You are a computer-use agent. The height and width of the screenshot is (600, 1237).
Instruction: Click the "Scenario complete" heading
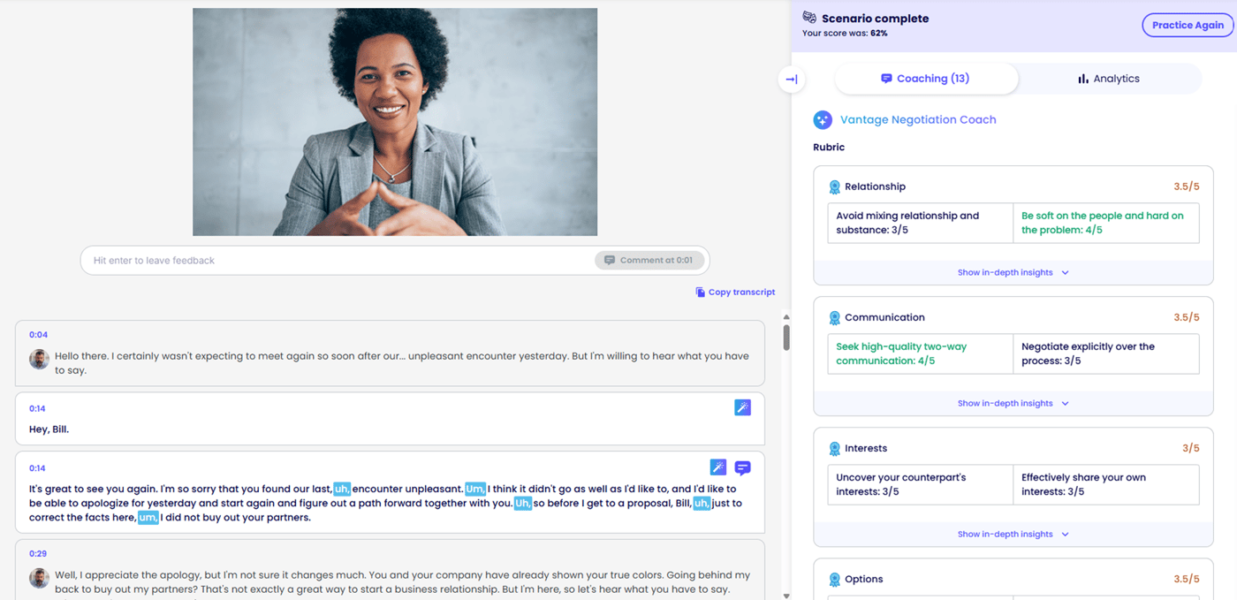tap(875, 18)
